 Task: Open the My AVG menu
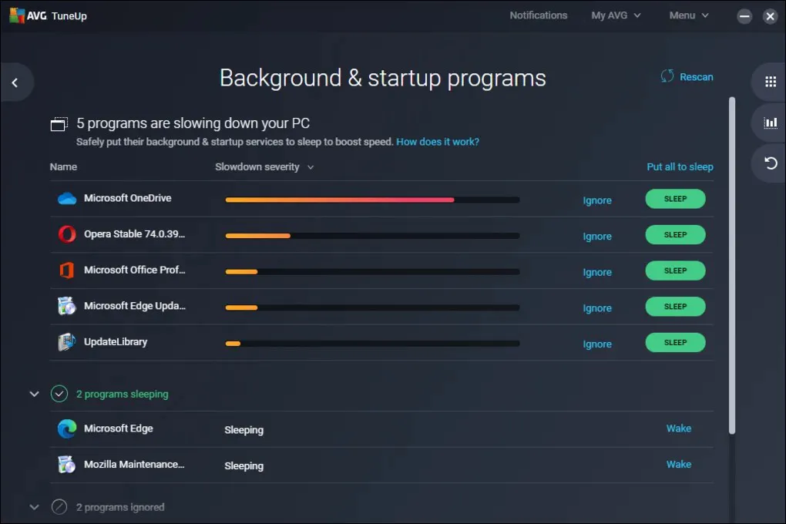tap(616, 15)
